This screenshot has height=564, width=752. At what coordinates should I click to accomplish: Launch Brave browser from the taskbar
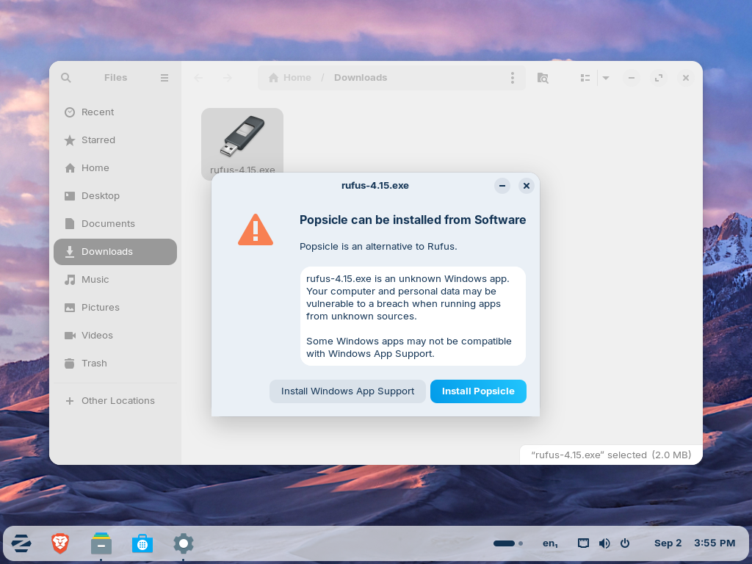click(x=60, y=543)
